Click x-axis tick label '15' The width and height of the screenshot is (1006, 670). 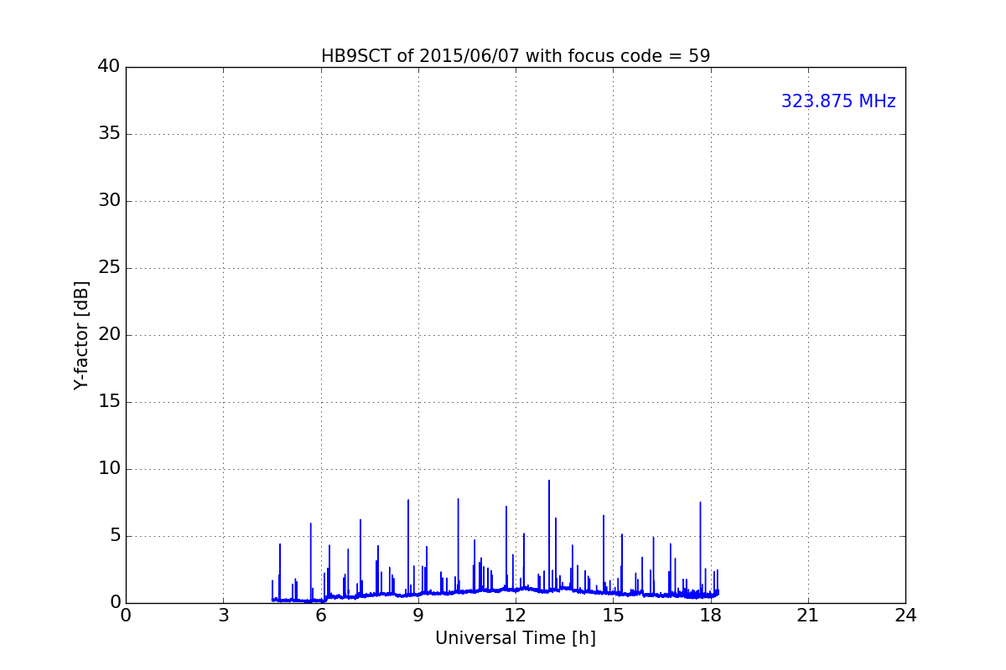click(613, 616)
